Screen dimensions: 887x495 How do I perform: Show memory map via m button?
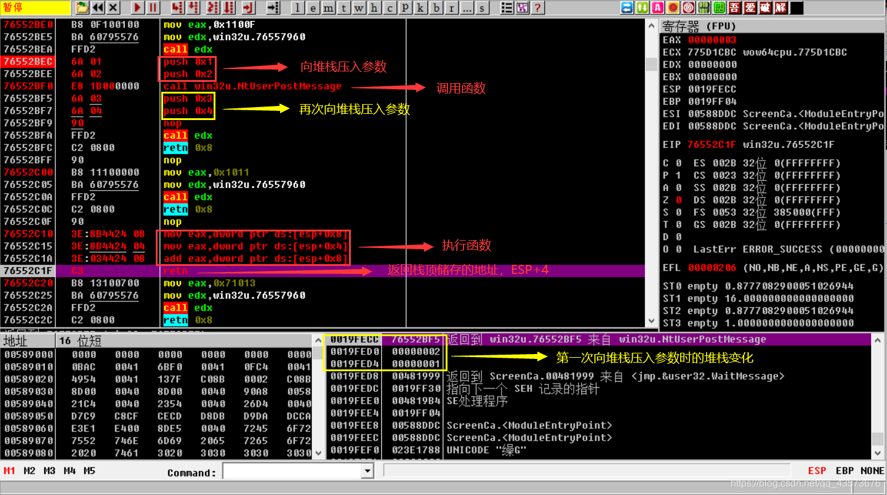coord(329,8)
